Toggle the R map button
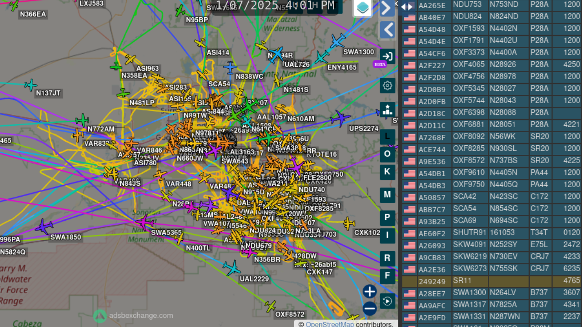The image size is (582, 327). (x=387, y=258)
